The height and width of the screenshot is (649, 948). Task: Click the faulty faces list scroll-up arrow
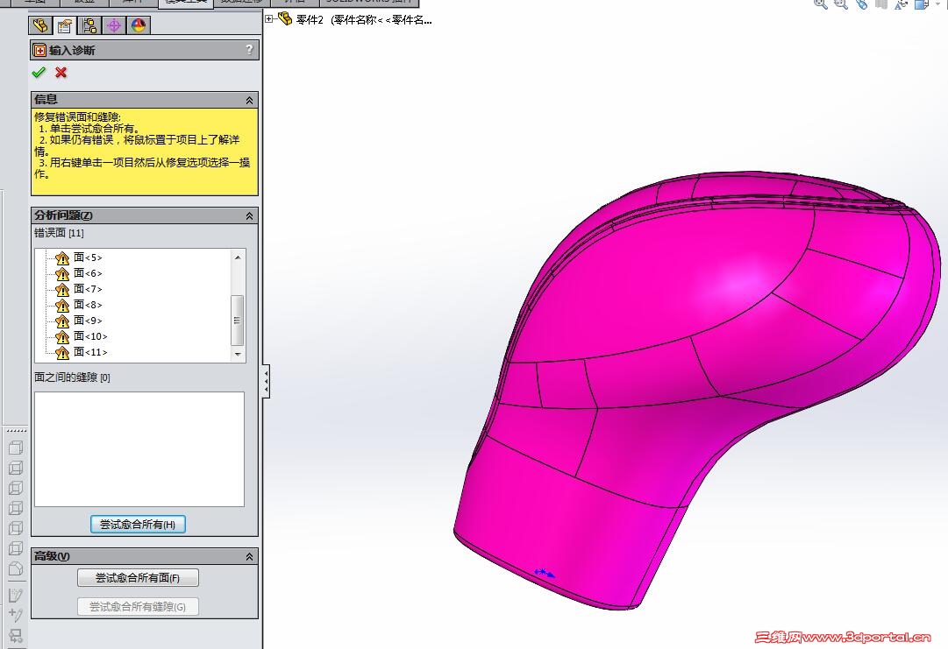tap(238, 257)
